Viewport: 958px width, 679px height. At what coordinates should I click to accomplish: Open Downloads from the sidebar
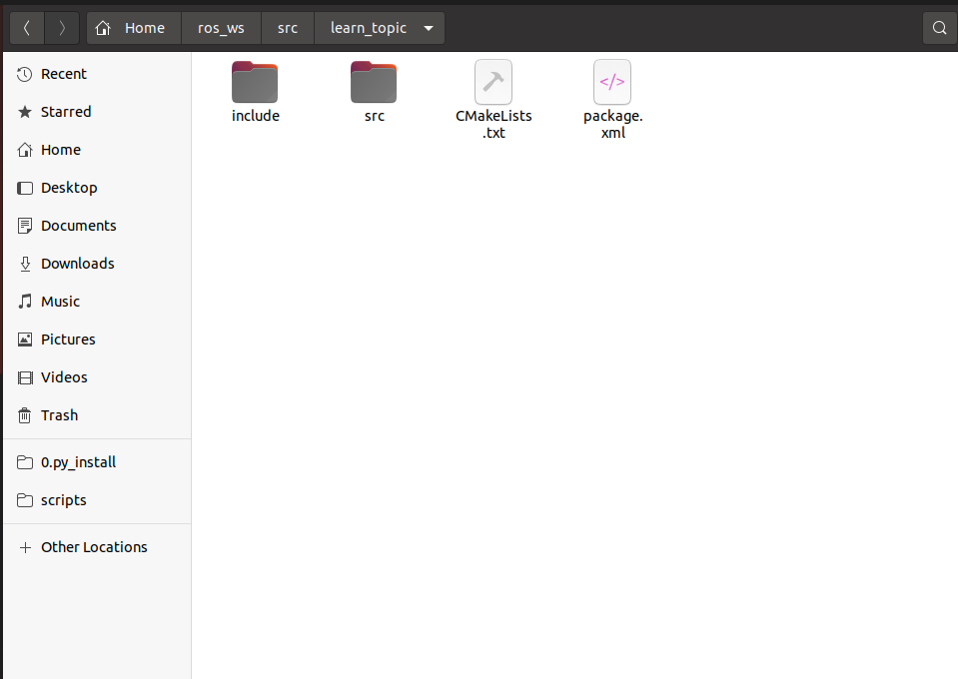[97, 264]
